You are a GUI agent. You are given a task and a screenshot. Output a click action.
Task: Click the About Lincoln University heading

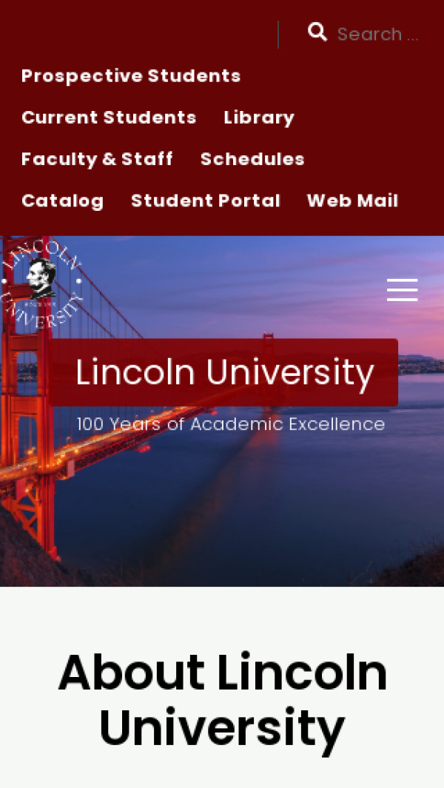(222, 699)
